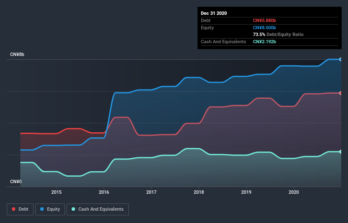This screenshot has height=223, width=348.
Task: Click the 2017 x-axis label
Action: click(151, 192)
